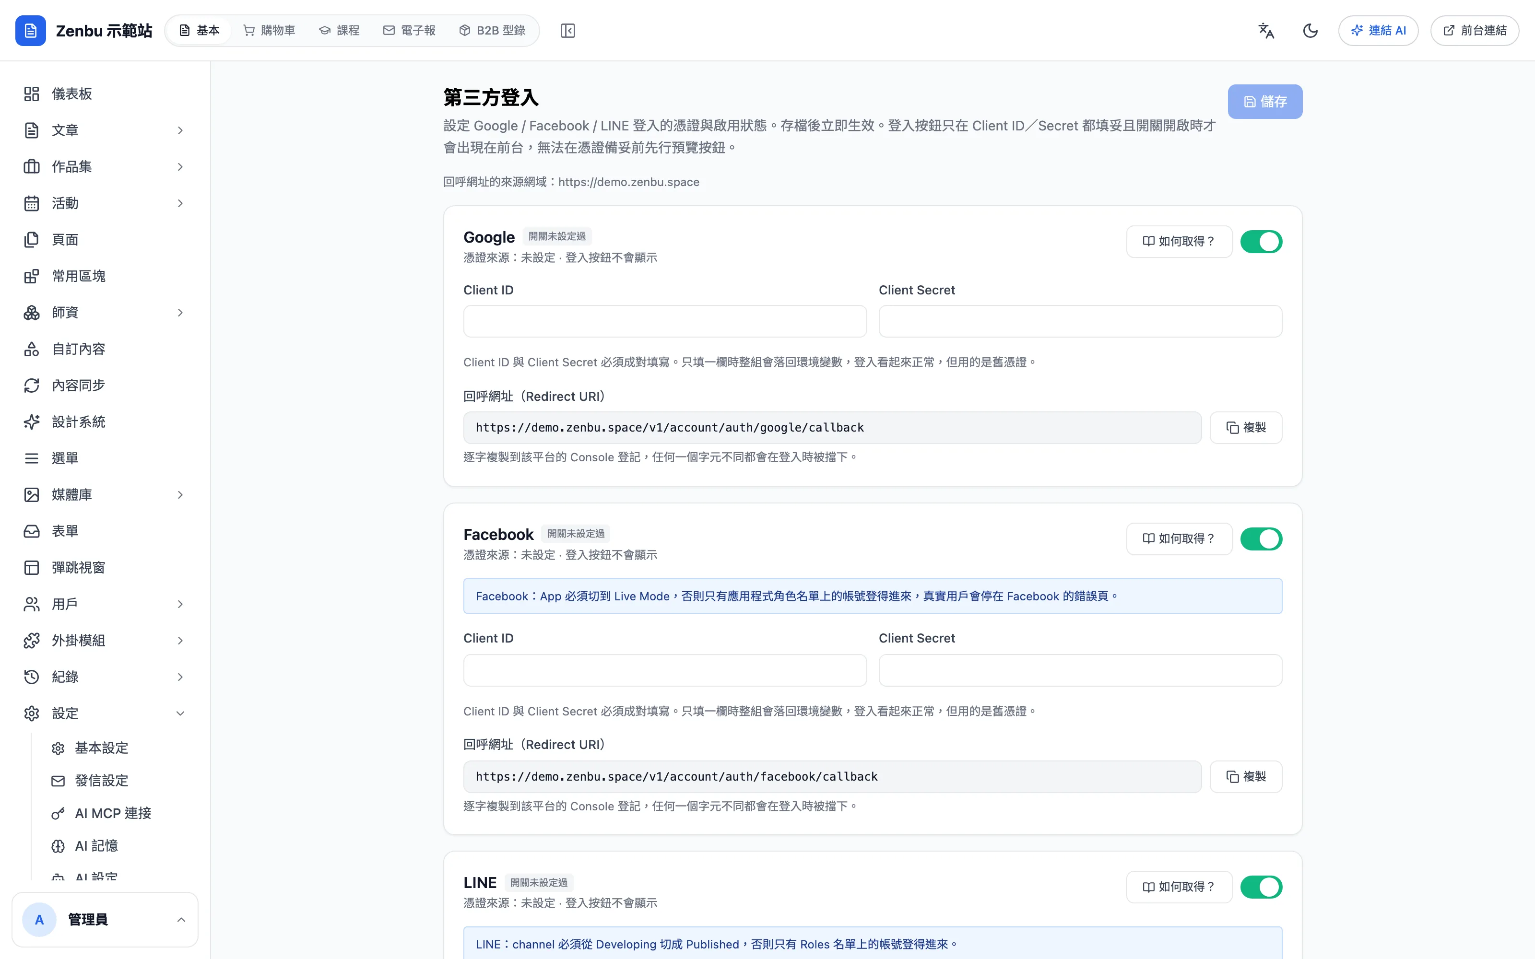
Task: Open 管理員 account menu
Action: tap(105, 920)
